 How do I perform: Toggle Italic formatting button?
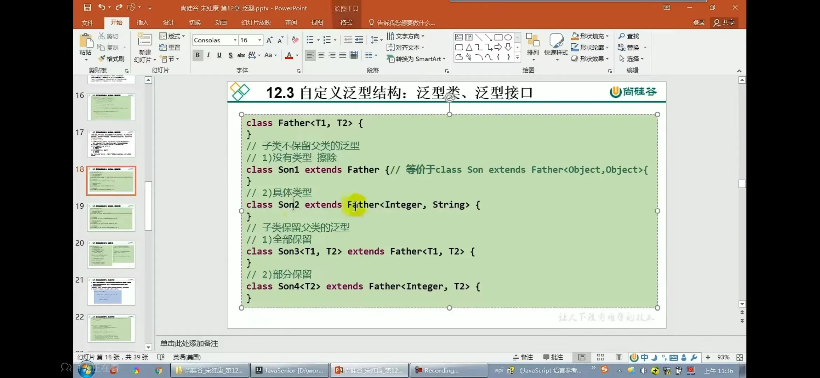click(x=209, y=55)
